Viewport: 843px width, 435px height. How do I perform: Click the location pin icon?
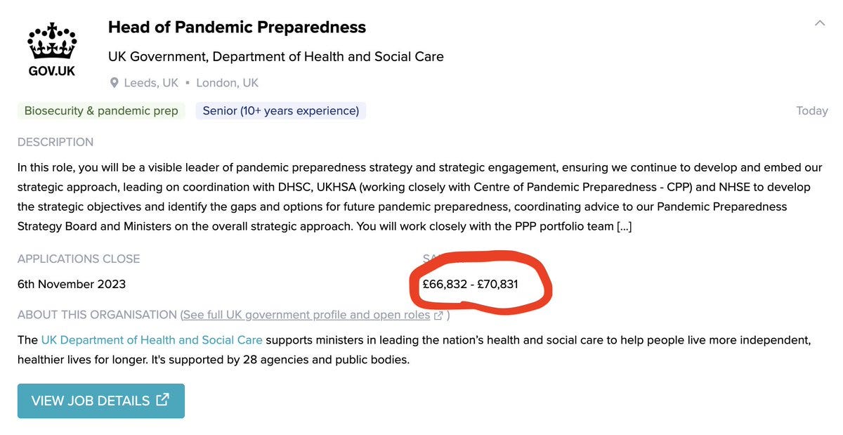click(115, 83)
